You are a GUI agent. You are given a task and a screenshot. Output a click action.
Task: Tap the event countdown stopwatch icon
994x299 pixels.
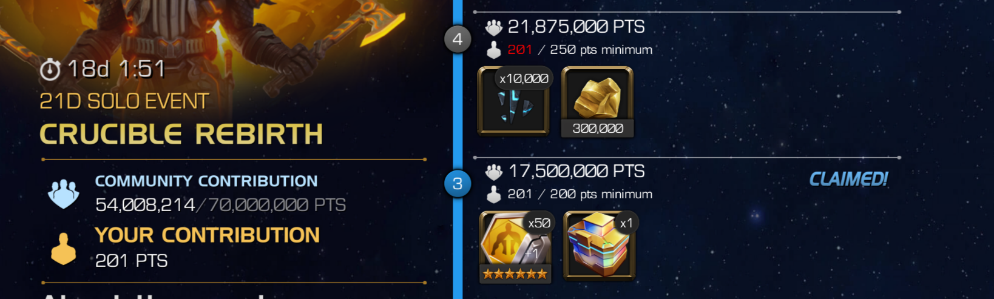tap(50, 70)
